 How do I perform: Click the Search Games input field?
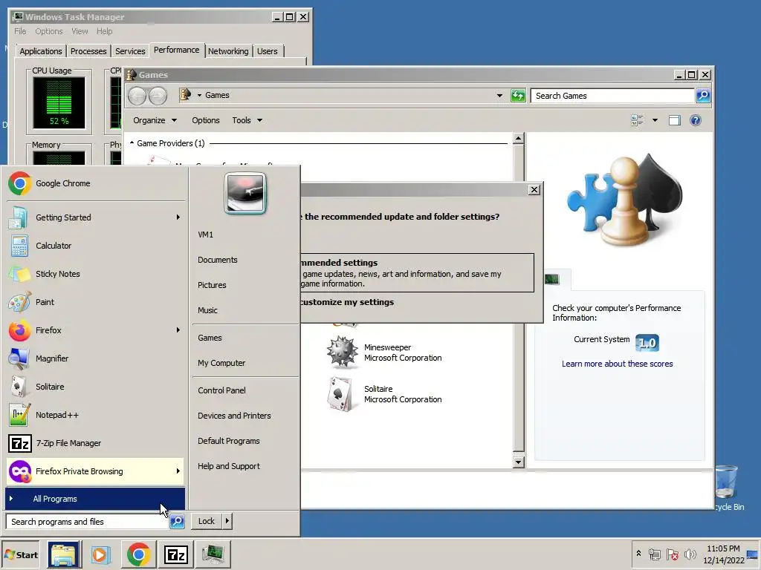[612, 96]
